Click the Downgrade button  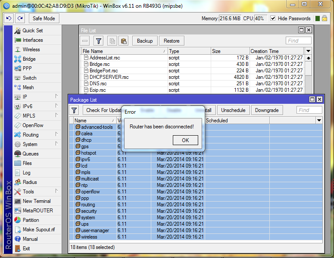[x=267, y=110]
